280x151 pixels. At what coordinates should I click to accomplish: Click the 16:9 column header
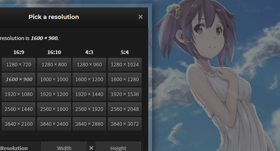(x=19, y=52)
